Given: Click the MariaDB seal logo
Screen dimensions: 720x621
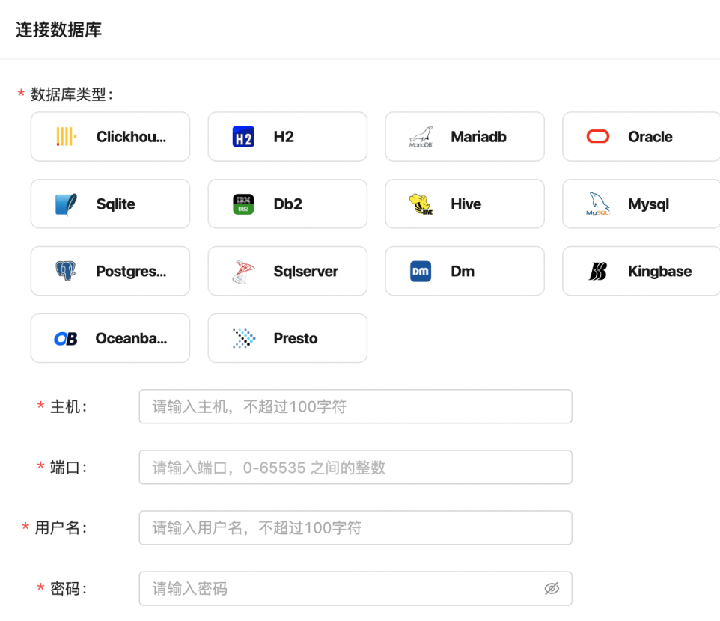Looking at the screenshot, I should [x=421, y=137].
